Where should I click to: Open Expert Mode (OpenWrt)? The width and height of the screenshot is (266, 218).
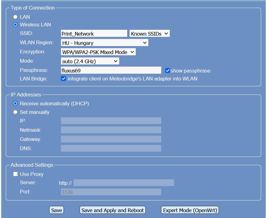[190, 210]
